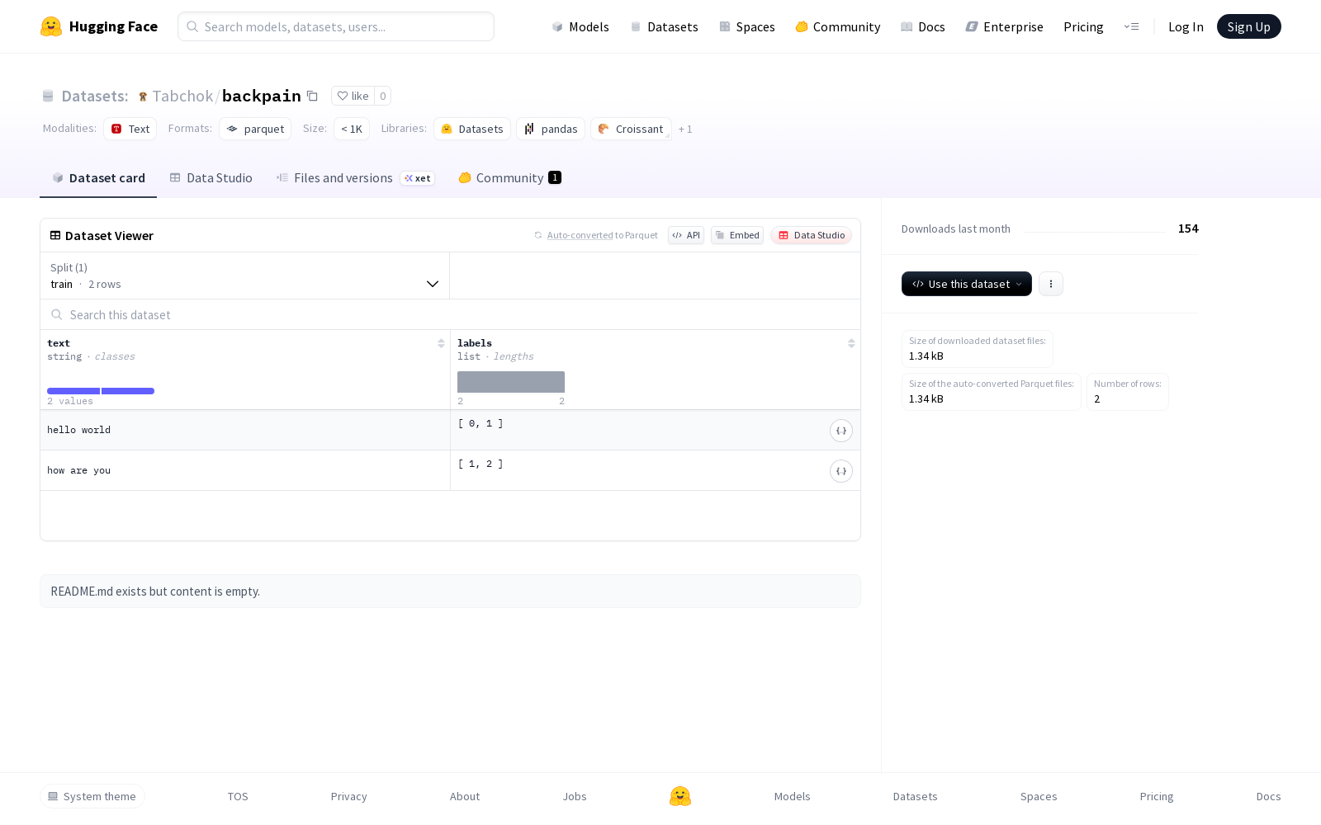The width and height of the screenshot is (1321, 825).
Task: Open the Split train dropdown
Action: 244,276
